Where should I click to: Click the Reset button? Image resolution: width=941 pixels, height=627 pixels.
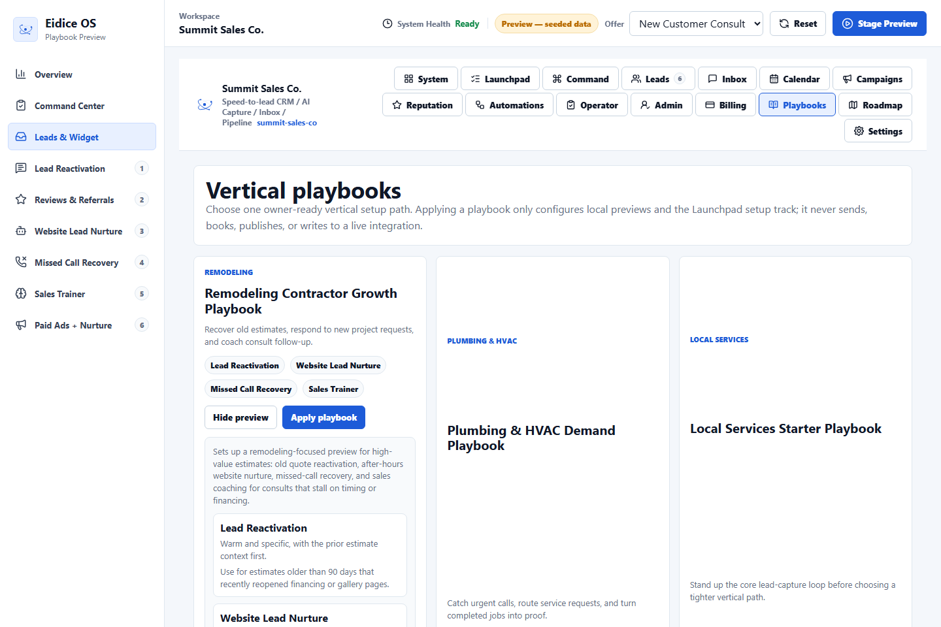(x=798, y=24)
